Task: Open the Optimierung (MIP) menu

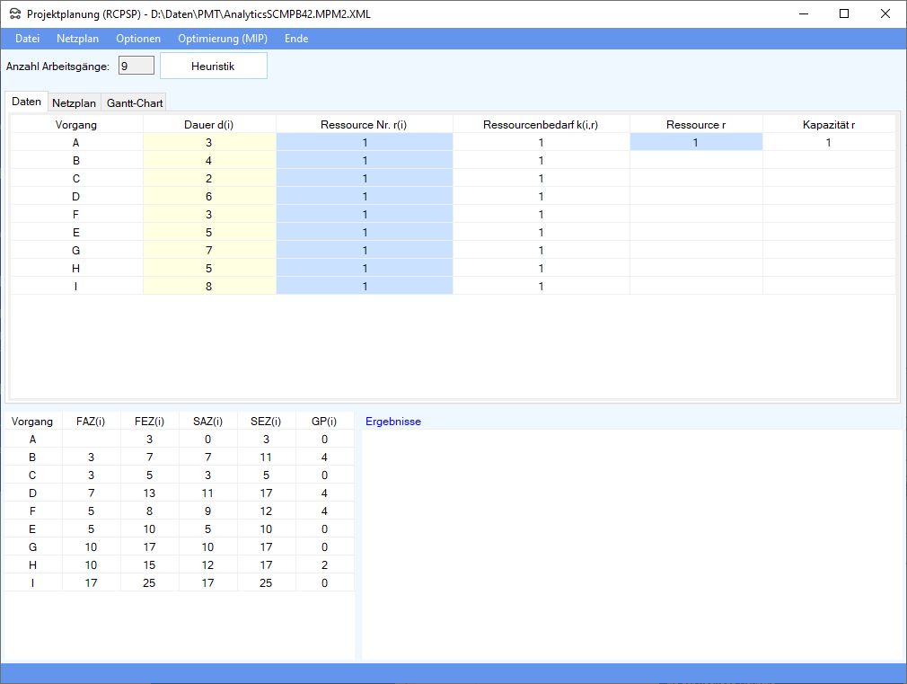Action: [222, 39]
